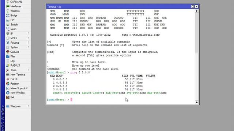This screenshot has height=131, width=234.
Task: Choose New Terminal in sidebar
Action: pyautogui.click(x=18, y=75)
